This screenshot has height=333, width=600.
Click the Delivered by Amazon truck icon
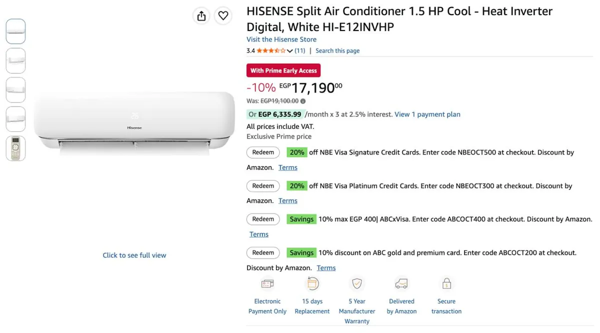(x=401, y=284)
